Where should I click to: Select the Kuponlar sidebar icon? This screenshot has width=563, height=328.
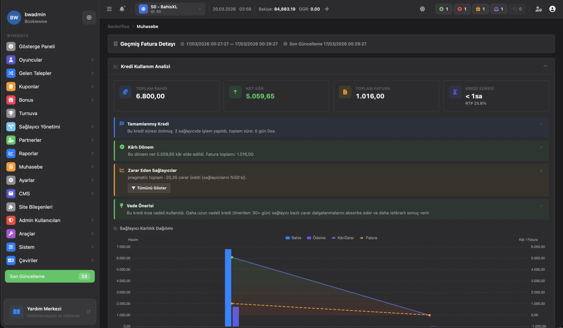tap(11, 86)
